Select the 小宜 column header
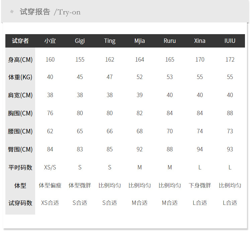Image resolution: width=251 pixels, height=231 pixels. [50, 41]
